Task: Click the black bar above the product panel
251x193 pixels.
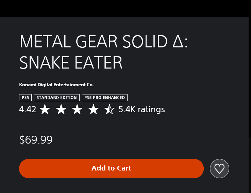Action: [x=125, y=8]
